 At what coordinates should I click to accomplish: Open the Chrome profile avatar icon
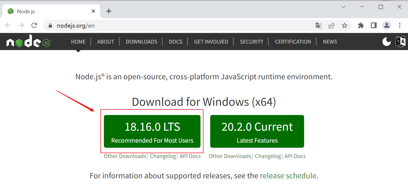387,25
